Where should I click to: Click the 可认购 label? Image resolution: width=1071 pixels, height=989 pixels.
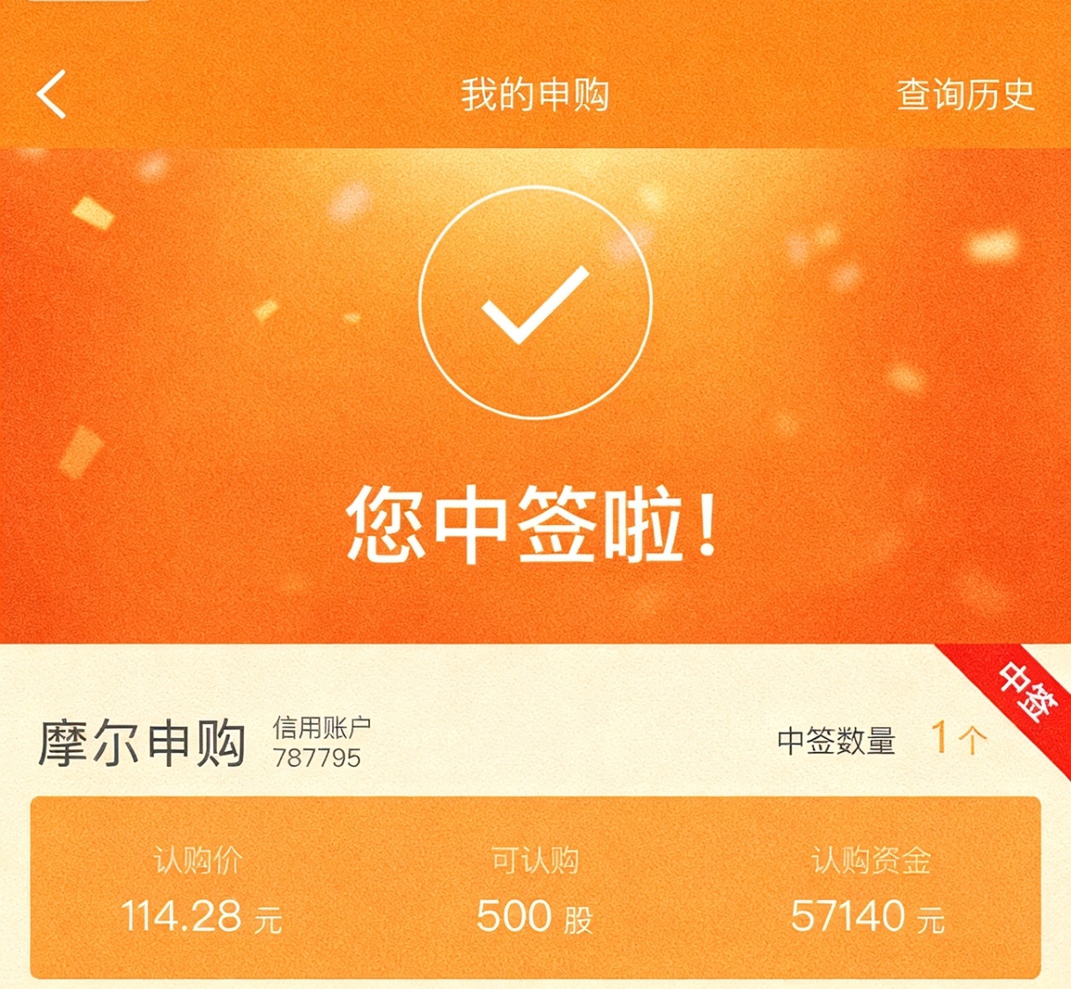click(535, 860)
